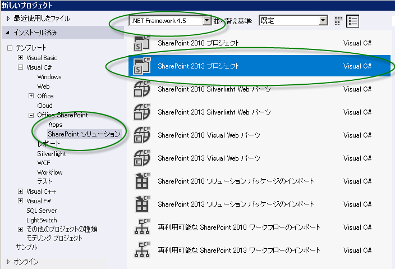
Task: Select Cloud template category
Action: pos(45,106)
